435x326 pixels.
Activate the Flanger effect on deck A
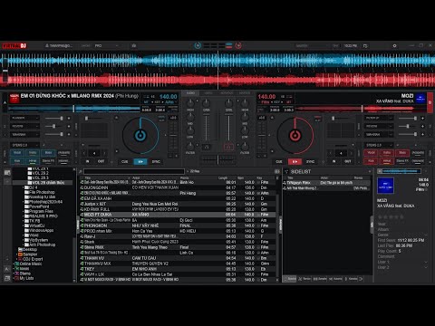tap(69, 118)
